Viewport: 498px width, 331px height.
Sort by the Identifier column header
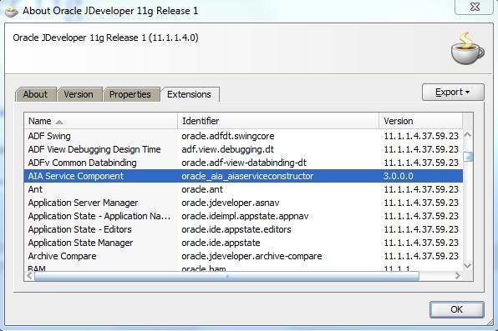tap(278, 121)
